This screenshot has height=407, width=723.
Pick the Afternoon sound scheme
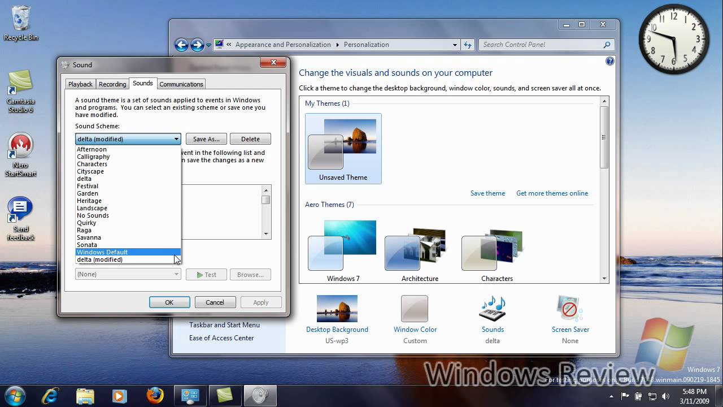point(128,149)
